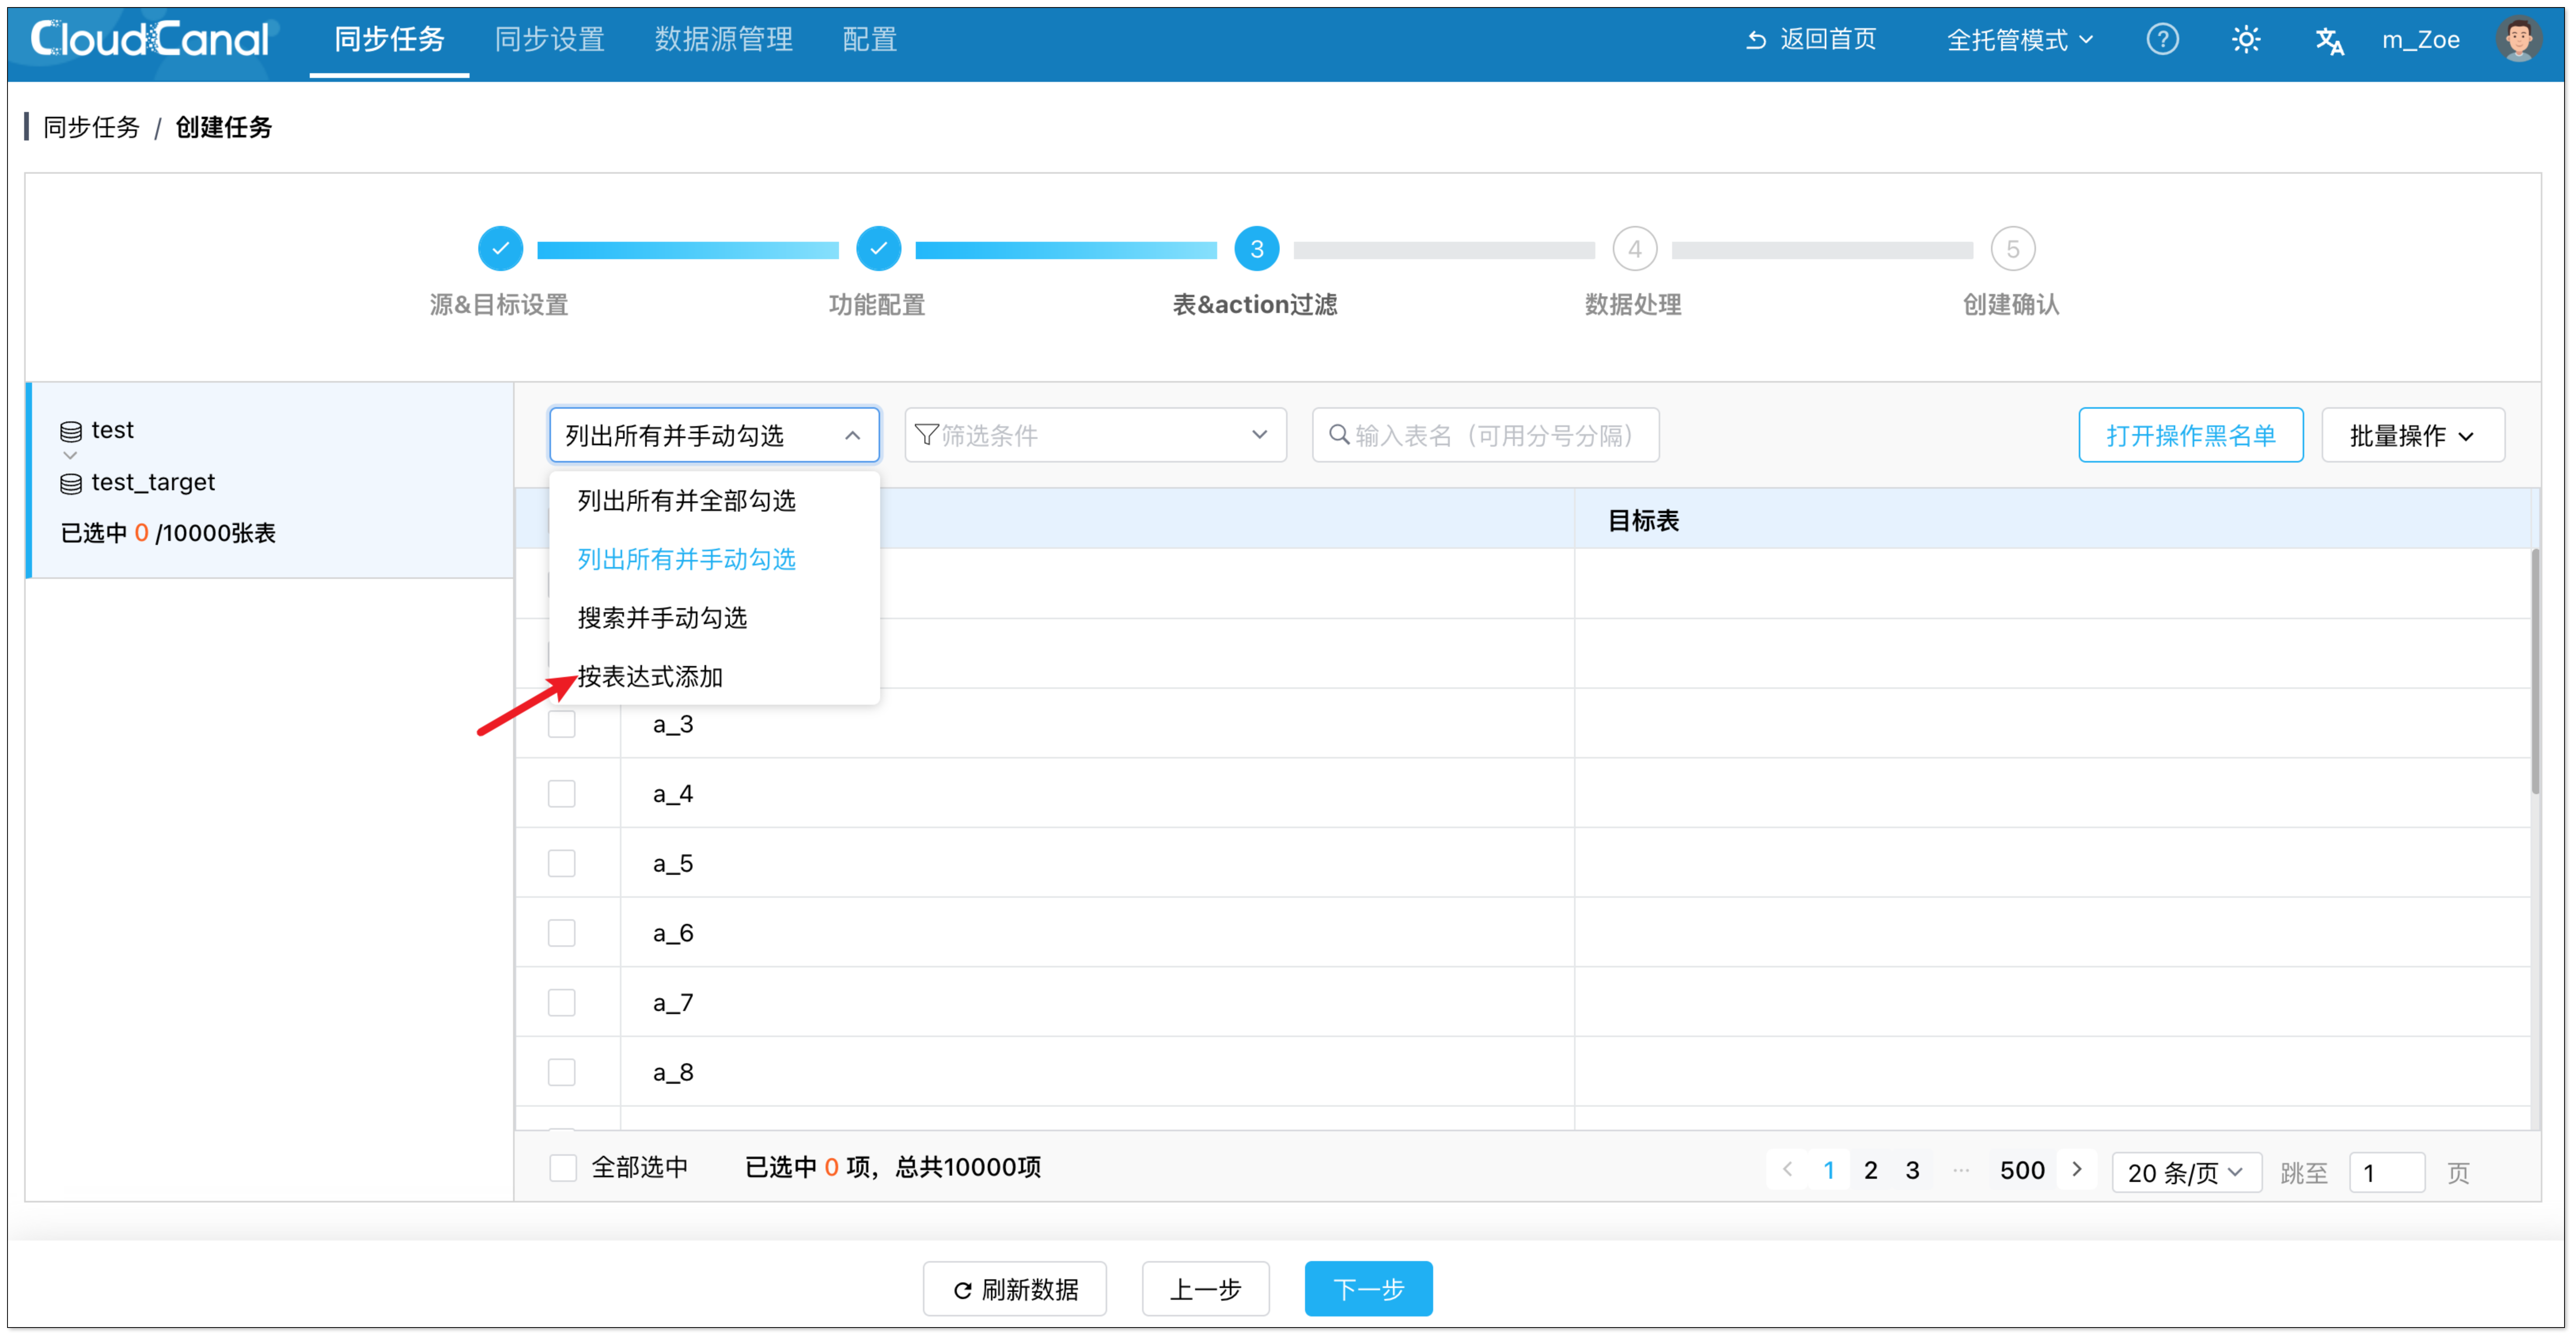Click the test_target database icon
The width and height of the screenshot is (2576, 1339).
coord(71,484)
